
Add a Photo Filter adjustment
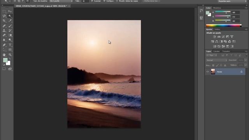click(x=225, y=42)
